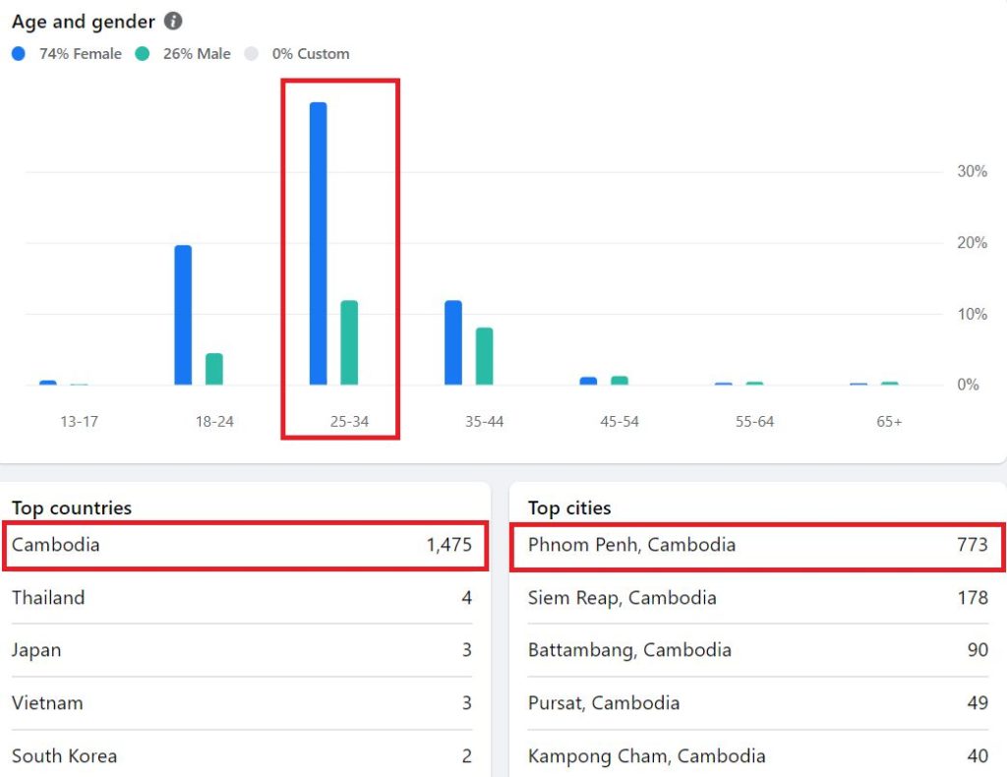Select the male bar for 45-54
Viewport: 1007px width, 777px height.
[620, 381]
